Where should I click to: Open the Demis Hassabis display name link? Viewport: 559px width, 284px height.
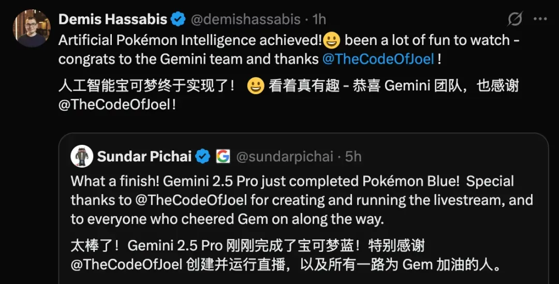(x=113, y=19)
